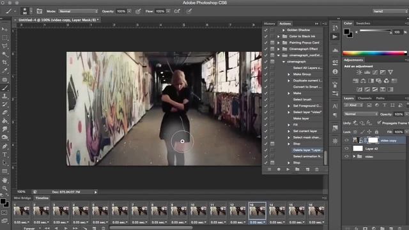
Task: Select the Pen tool
Action: (x=4, y=146)
